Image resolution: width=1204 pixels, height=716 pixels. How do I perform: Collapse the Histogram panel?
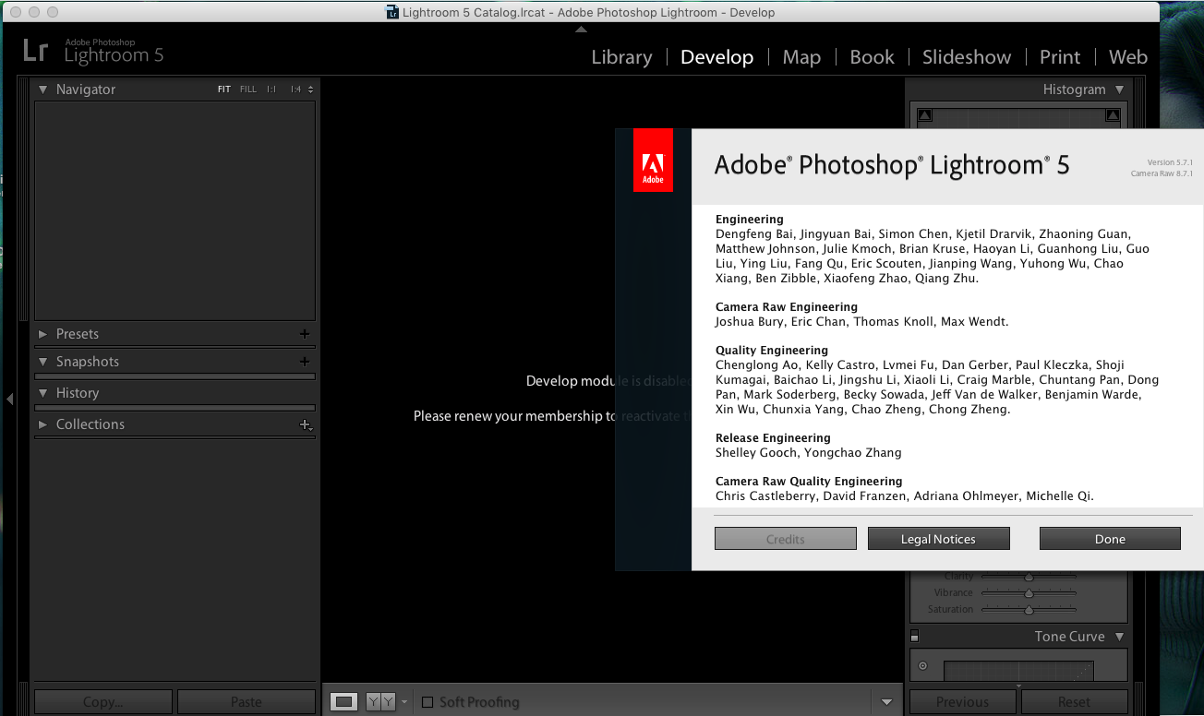1120,89
